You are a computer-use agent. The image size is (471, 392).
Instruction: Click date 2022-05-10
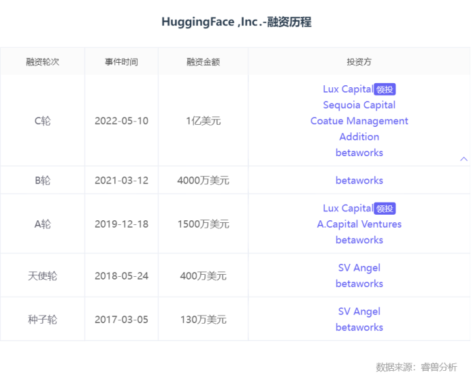tap(121, 121)
